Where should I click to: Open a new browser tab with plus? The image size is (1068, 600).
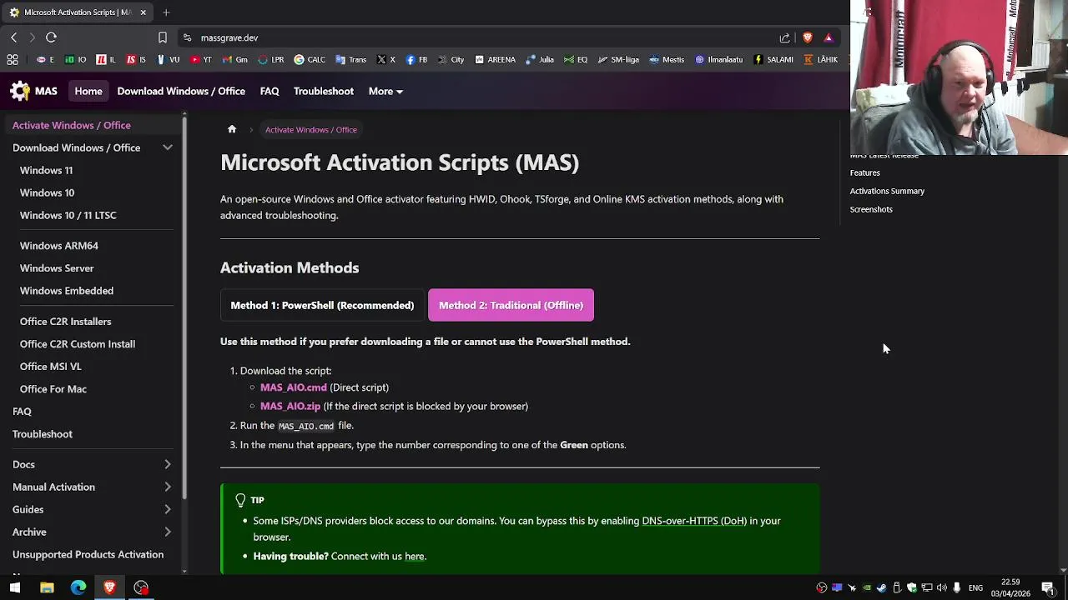(x=166, y=12)
